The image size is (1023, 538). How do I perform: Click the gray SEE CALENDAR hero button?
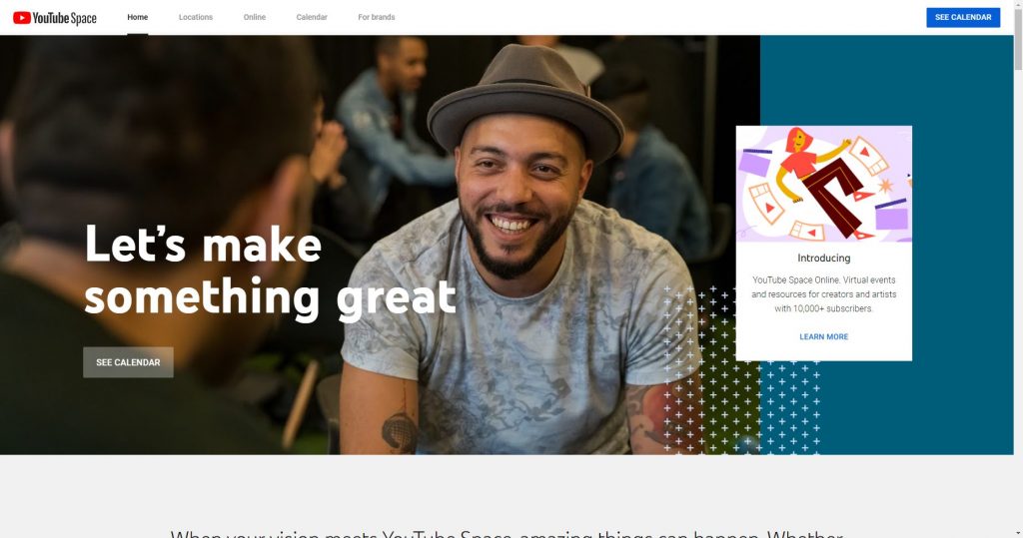click(128, 362)
